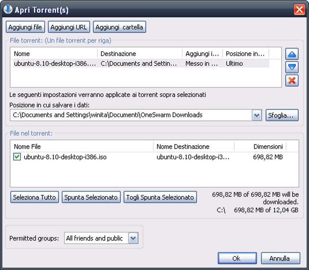Browse for folder with Sfoglia button
This screenshot has height=270, width=309.
[282, 115]
